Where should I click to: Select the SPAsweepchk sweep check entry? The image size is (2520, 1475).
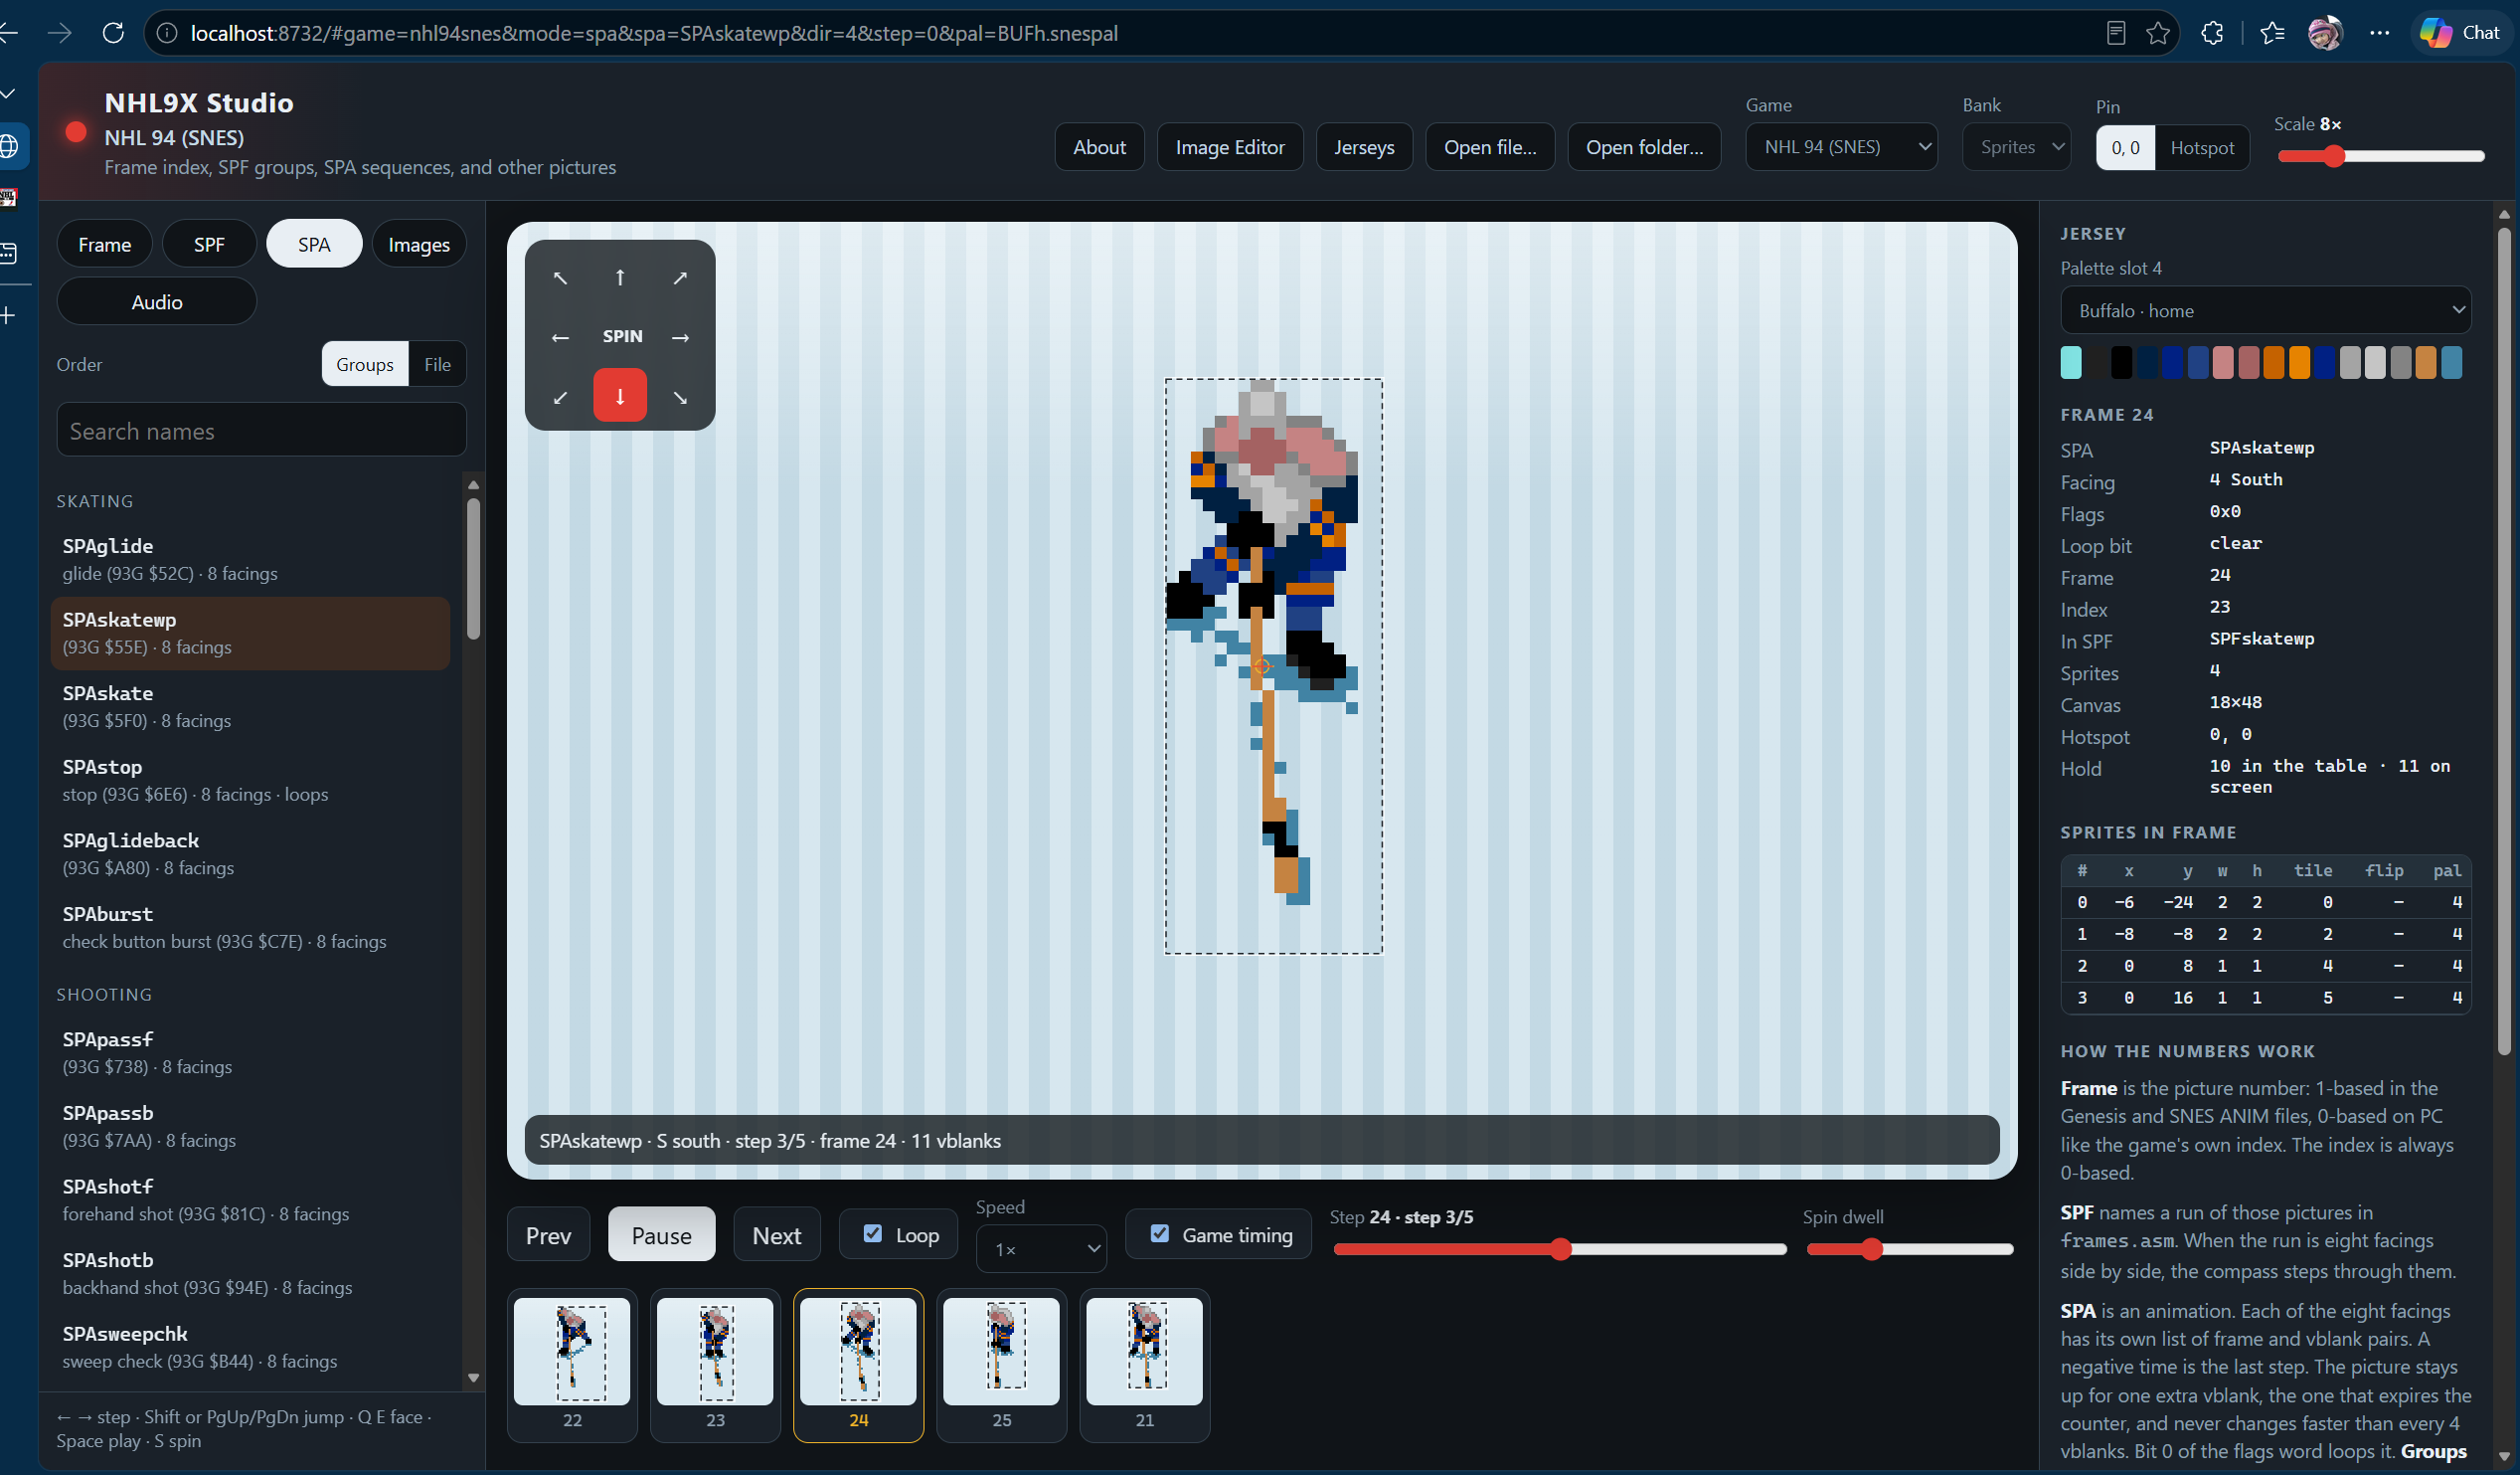pyautogui.click(x=250, y=1346)
